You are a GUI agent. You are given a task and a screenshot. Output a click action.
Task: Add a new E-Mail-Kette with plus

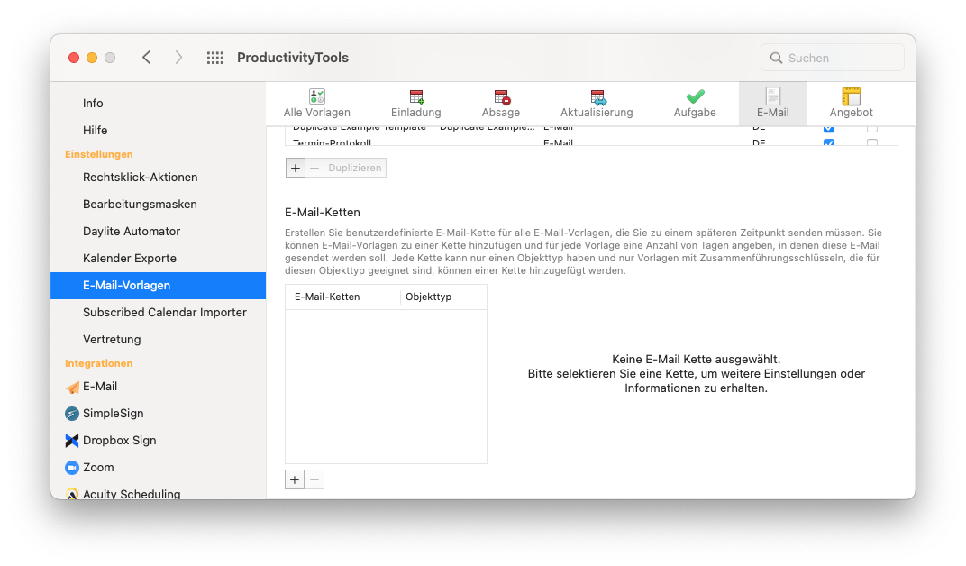click(295, 479)
